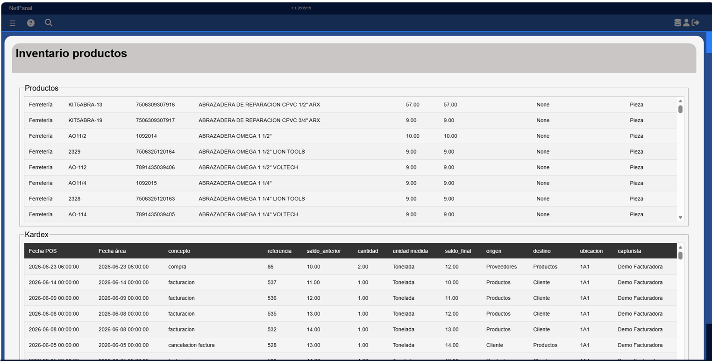Select product code KIT5ABRA-13
This screenshot has height=361, width=712.
point(85,105)
